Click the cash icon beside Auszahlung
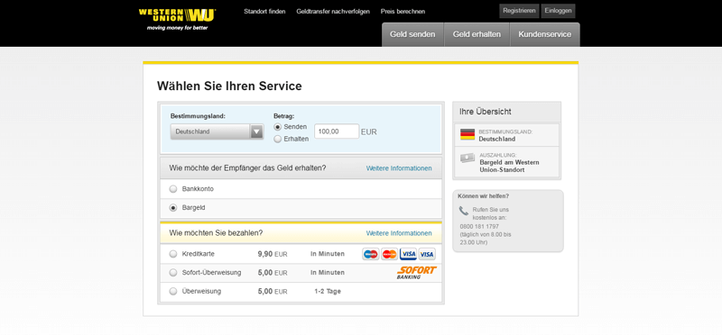This screenshot has width=722, height=335. point(467,158)
